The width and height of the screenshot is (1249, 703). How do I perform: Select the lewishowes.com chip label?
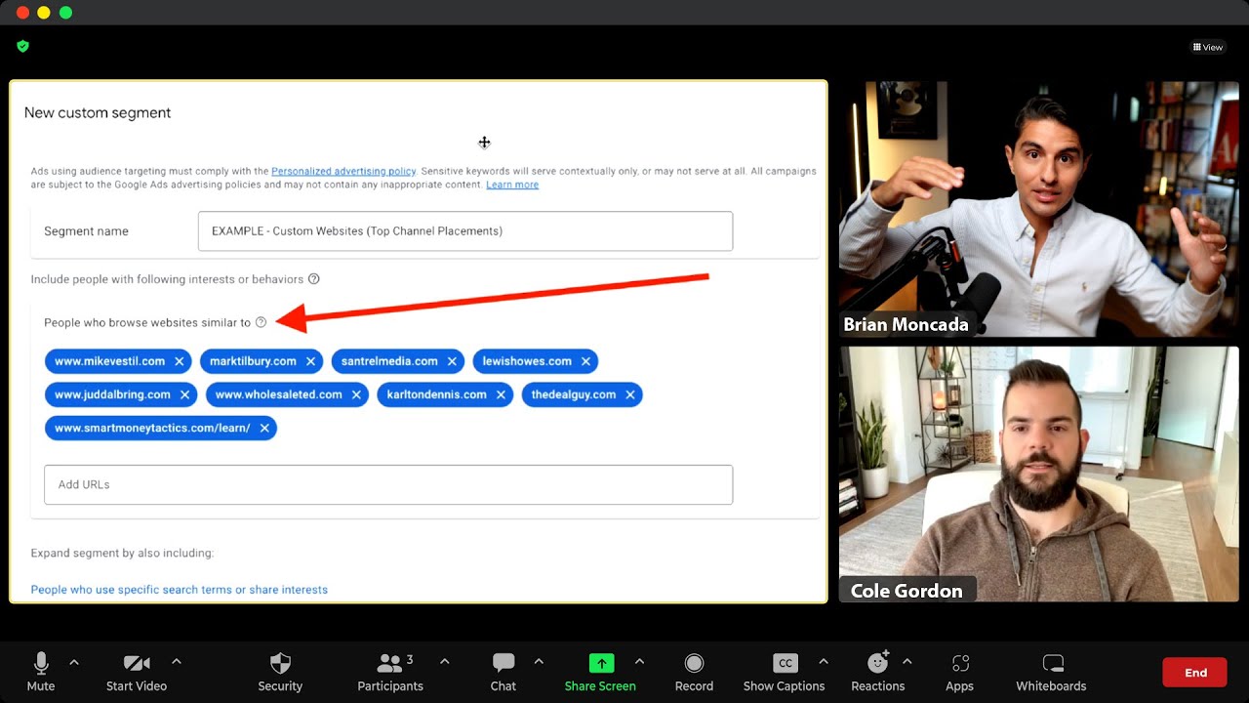(x=527, y=361)
